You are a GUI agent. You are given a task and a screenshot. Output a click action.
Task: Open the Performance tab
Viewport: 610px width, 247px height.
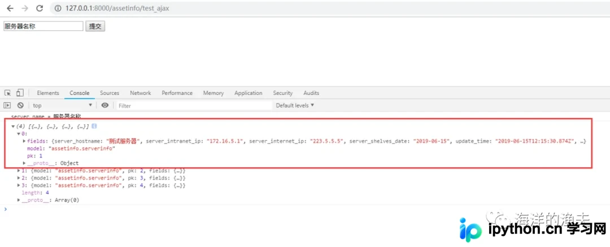pyautogui.click(x=177, y=93)
